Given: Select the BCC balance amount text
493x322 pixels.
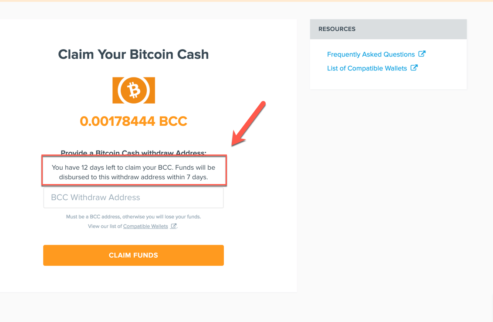Looking at the screenshot, I should click(133, 121).
